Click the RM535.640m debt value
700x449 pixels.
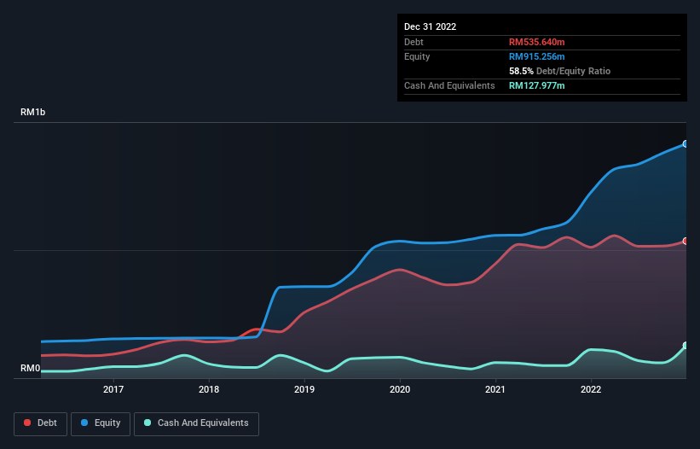point(536,42)
